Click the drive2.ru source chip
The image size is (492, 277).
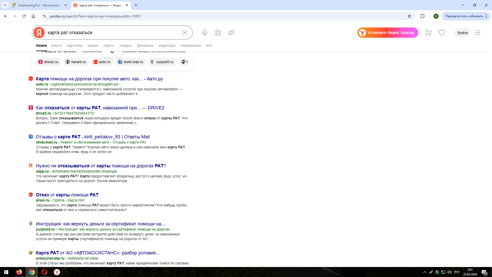[x=48, y=62]
